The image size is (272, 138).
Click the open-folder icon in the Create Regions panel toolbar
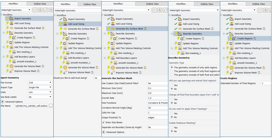click(260, 10)
